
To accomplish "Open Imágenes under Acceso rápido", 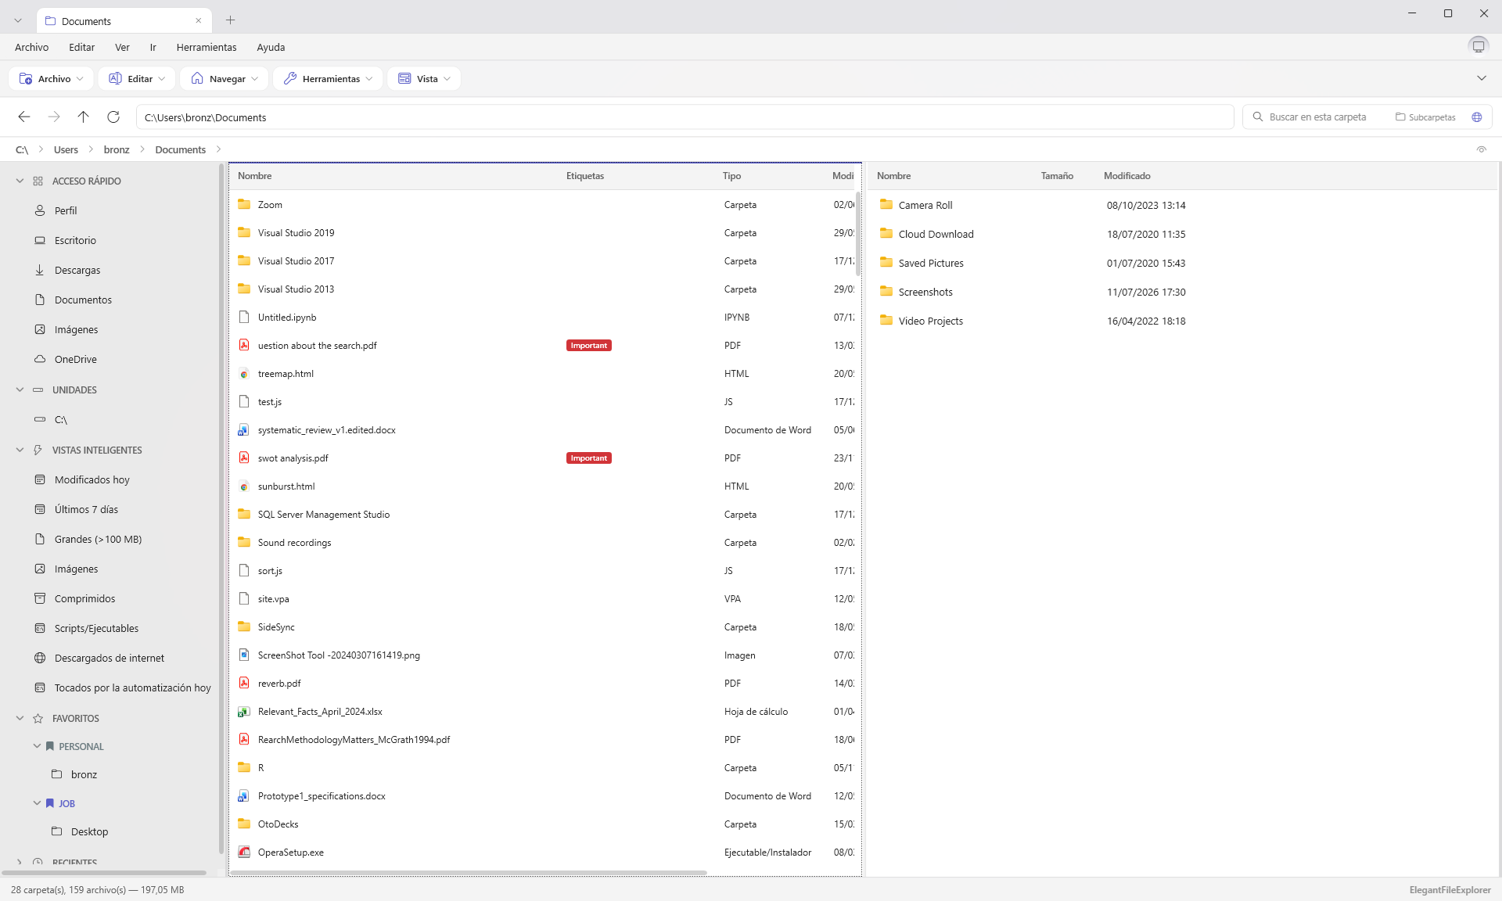I will [76, 329].
